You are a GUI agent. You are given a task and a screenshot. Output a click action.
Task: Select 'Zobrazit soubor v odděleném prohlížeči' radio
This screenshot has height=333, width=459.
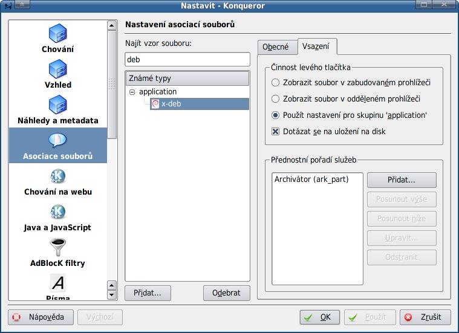coord(275,99)
